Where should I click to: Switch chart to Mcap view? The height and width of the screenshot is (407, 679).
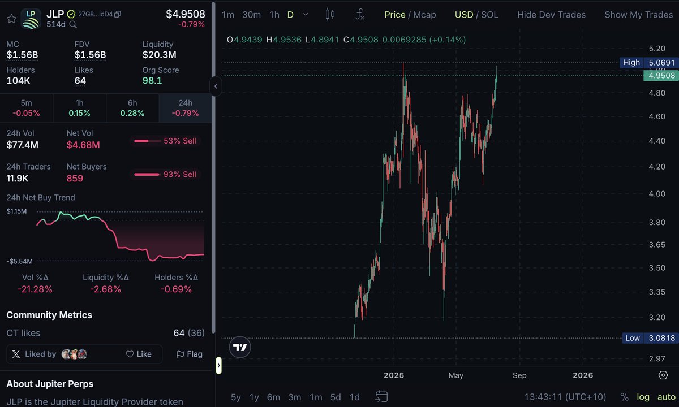(424, 15)
